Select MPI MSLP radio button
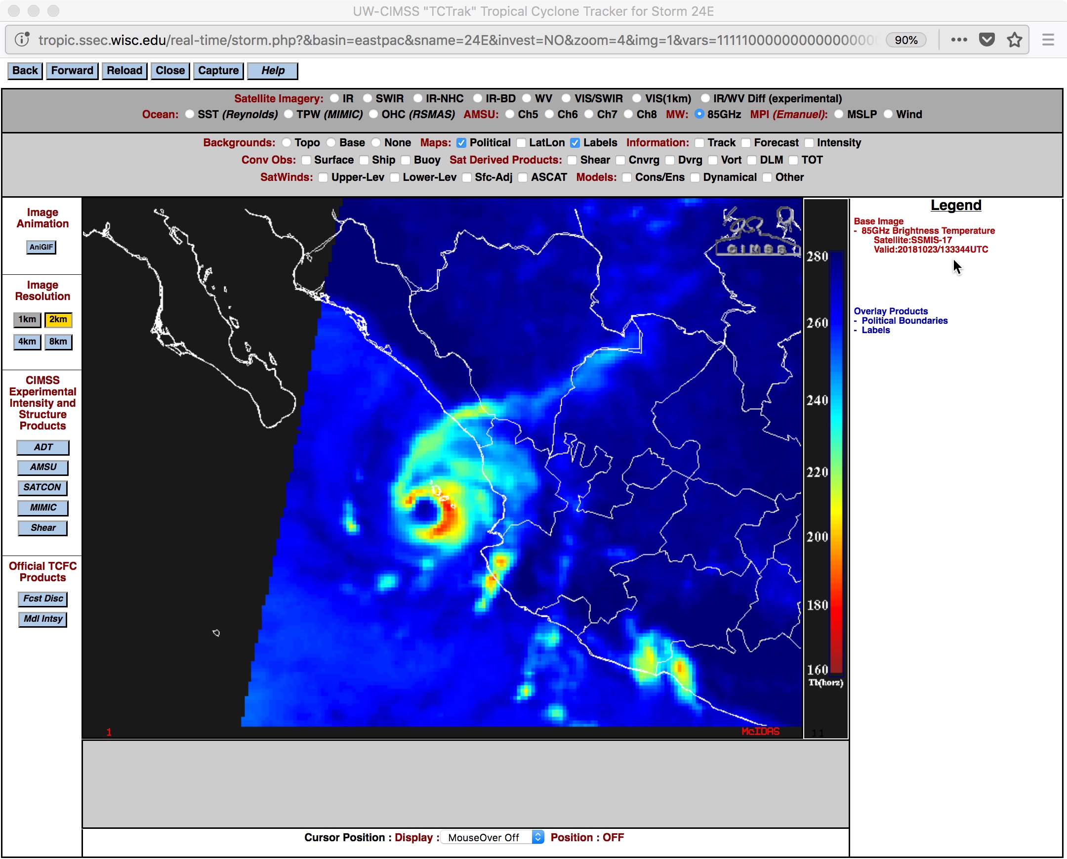The image size is (1067, 859). [839, 114]
